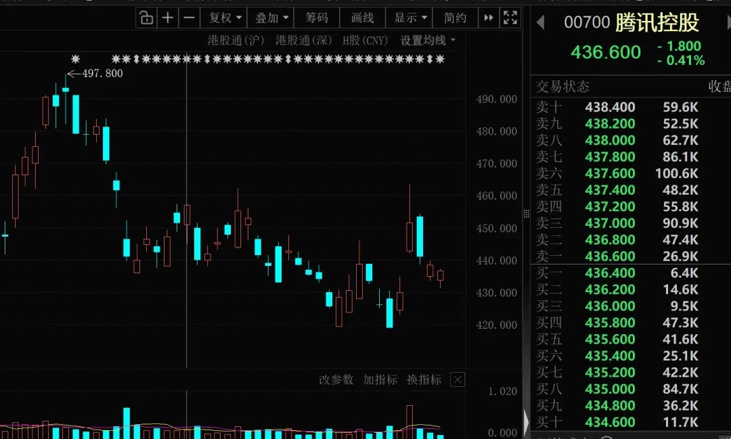731x439 pixels.
Task: Zoom out chart with minus icon
Action: (189, 18)
